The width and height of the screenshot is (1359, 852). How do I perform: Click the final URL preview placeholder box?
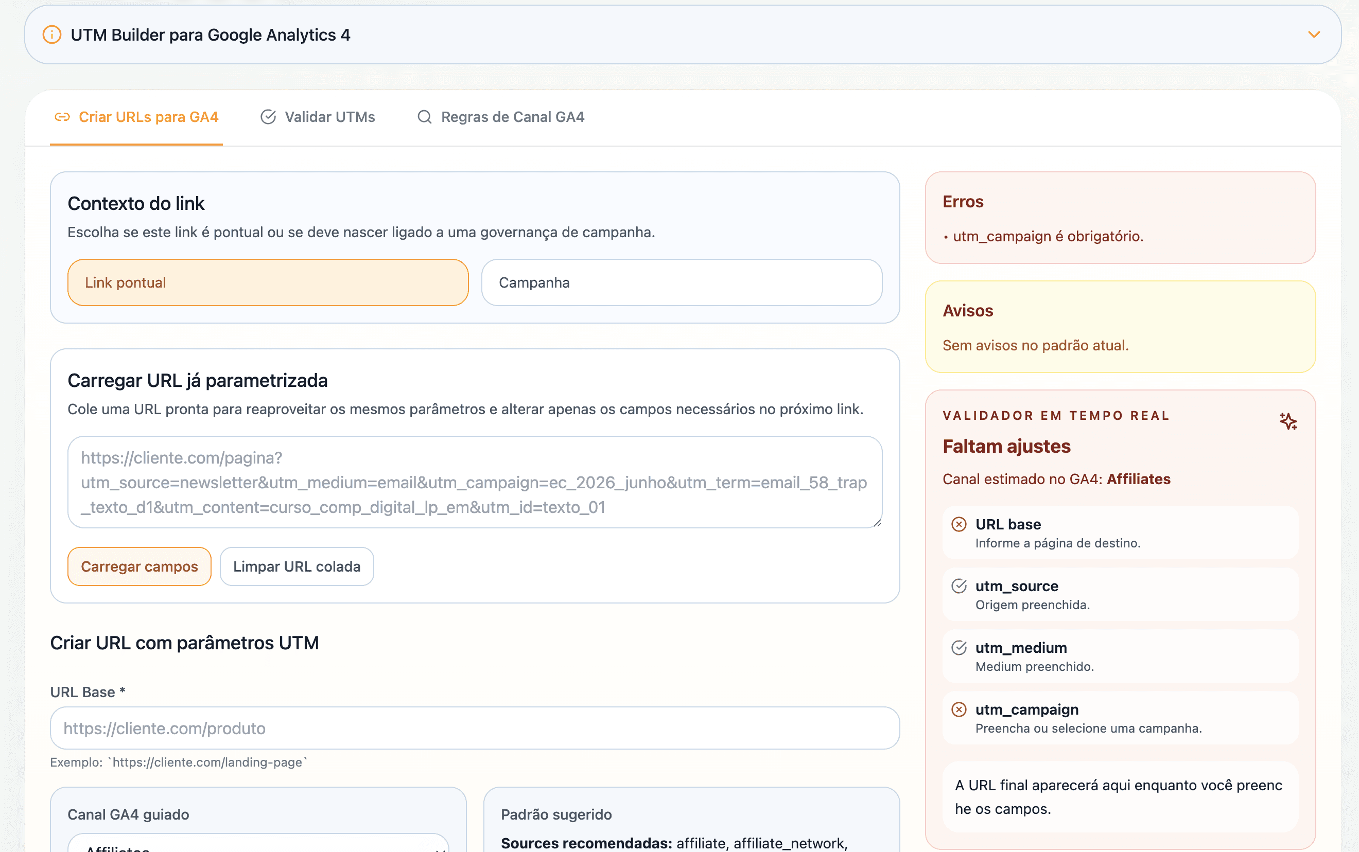click(x=1120, y=797)
